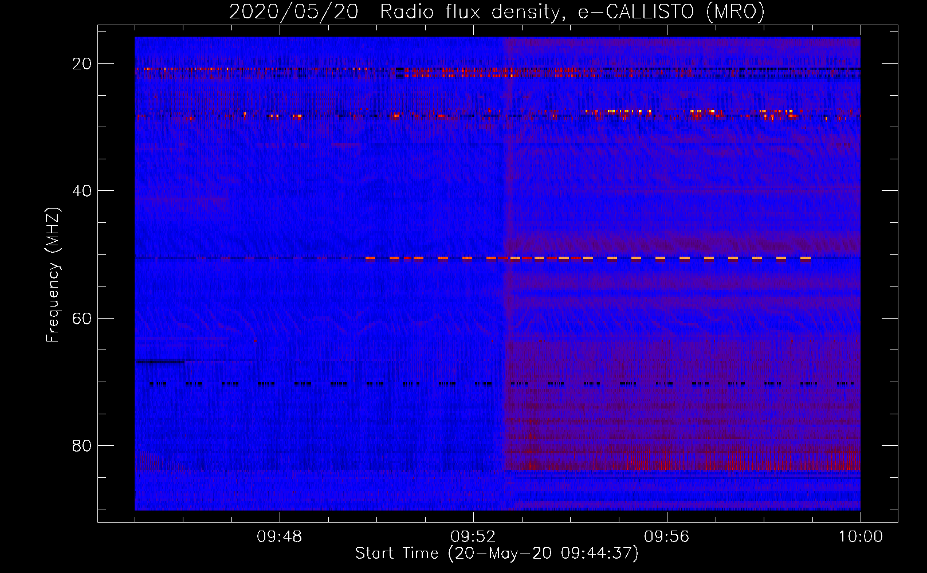Click the 20 MHz frequency tick label
927x573 pixels.
pyautogui.click(x=82, y=64)
